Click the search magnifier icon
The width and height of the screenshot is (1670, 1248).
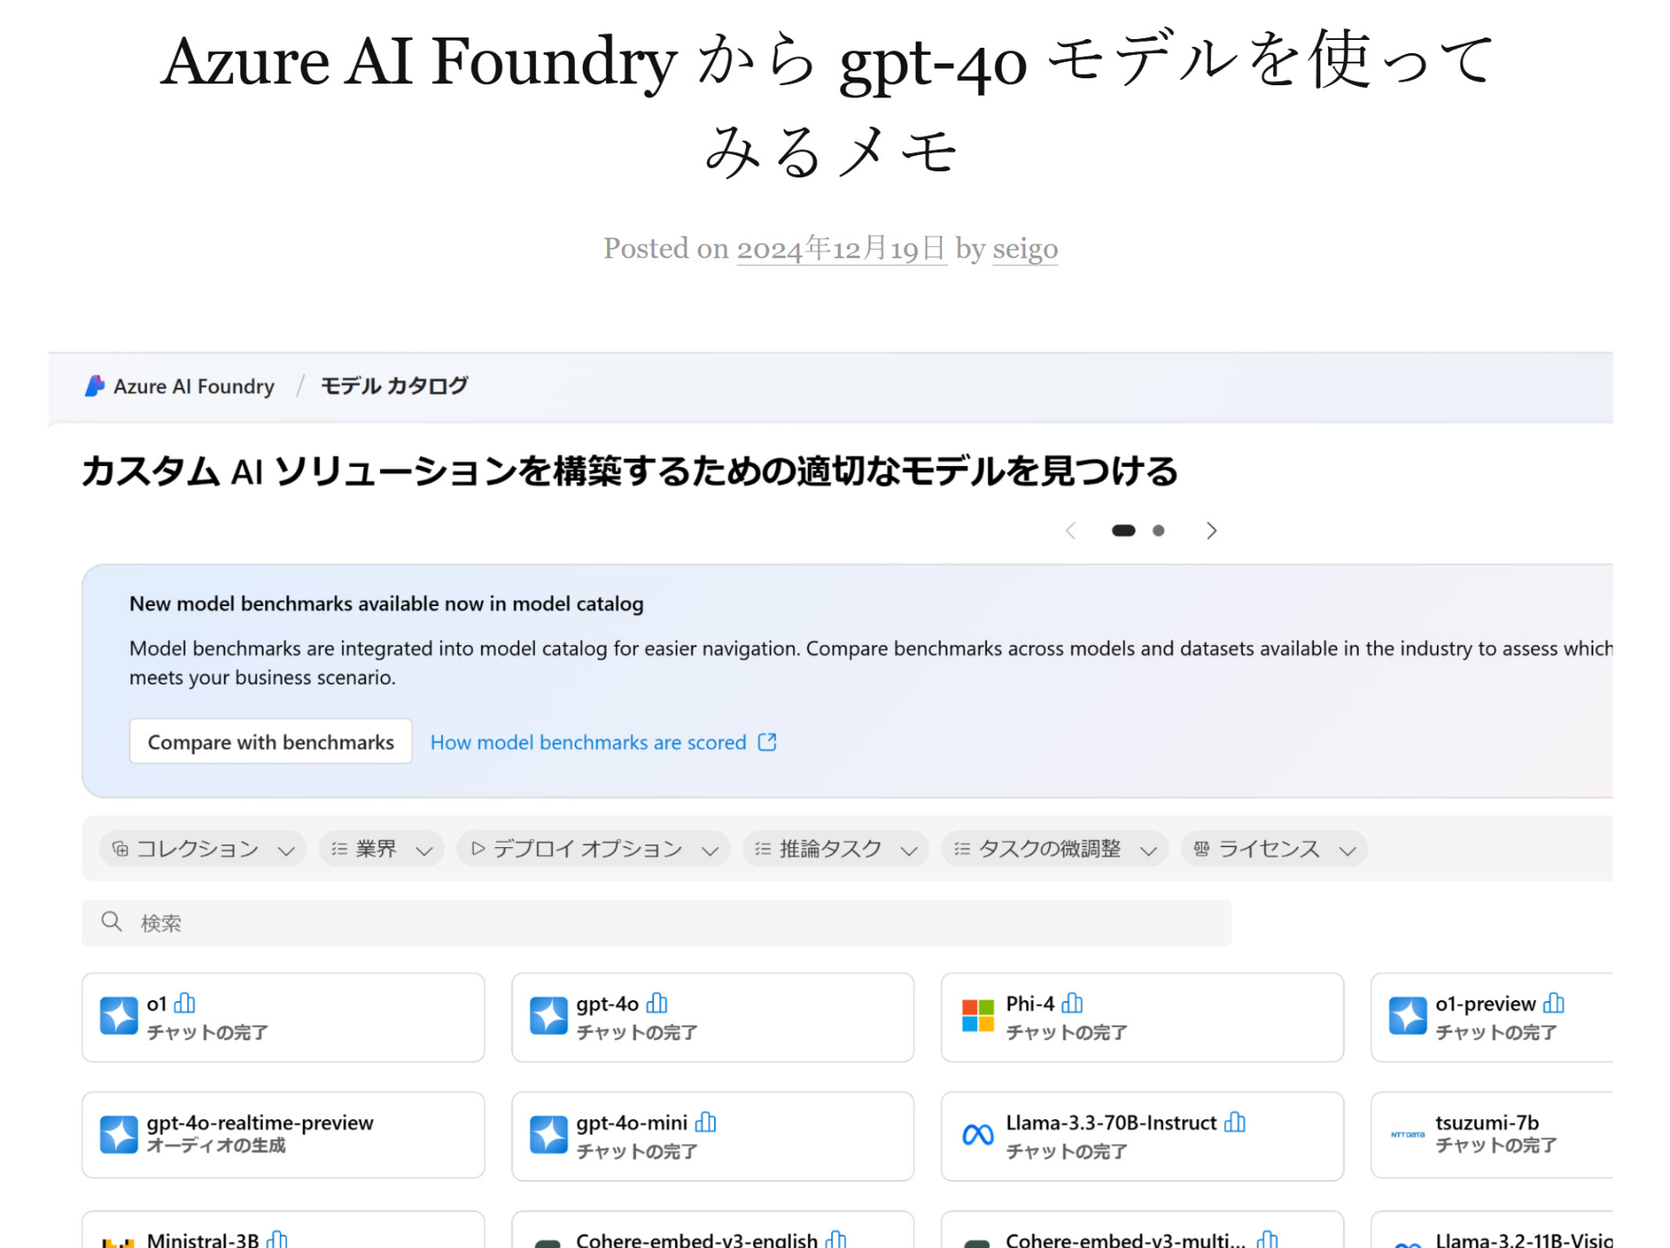(111, 921)
